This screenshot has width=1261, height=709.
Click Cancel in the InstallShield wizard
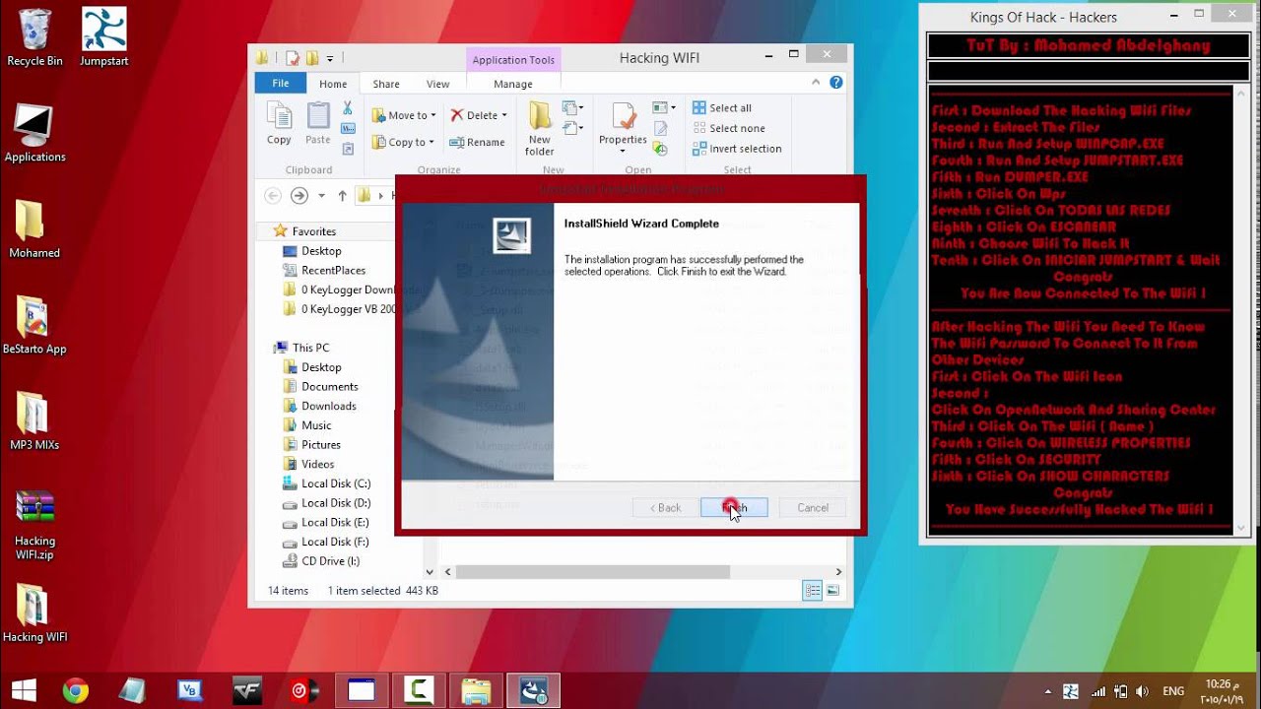[x=813, y=507]
